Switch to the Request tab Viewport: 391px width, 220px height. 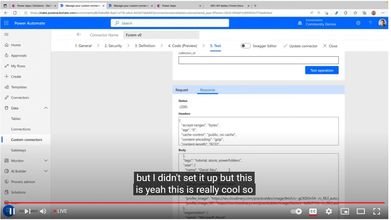(x=181, y=90)
